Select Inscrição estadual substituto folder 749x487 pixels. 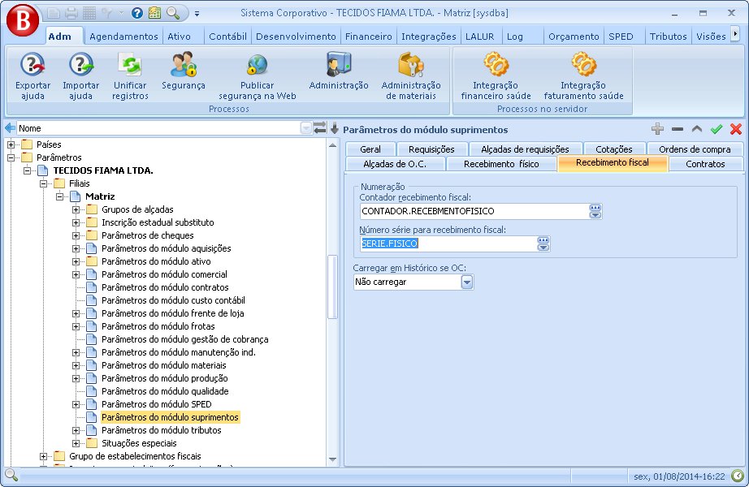pyautogui.click(x=158, y=222)
